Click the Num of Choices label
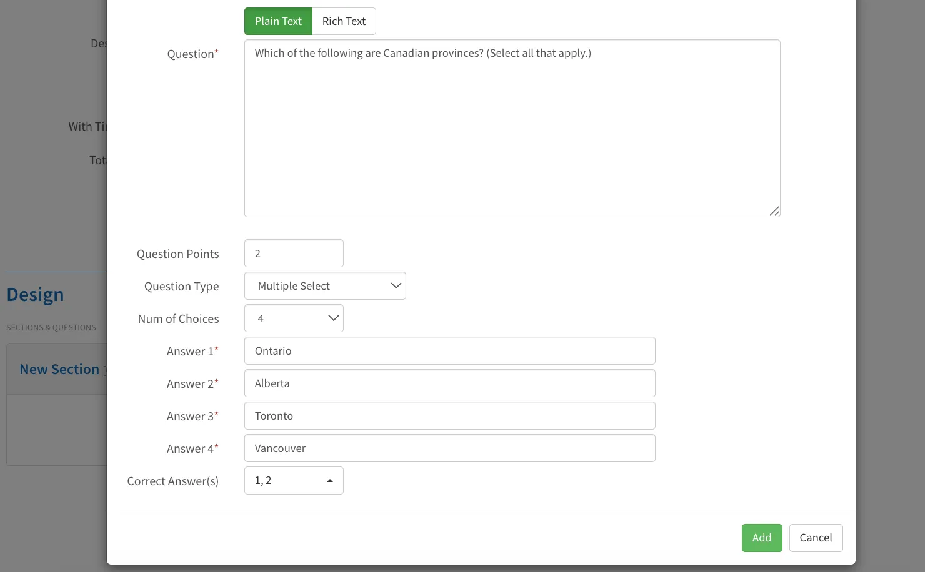This screenshot has height=572, width=925. (178, 319)
